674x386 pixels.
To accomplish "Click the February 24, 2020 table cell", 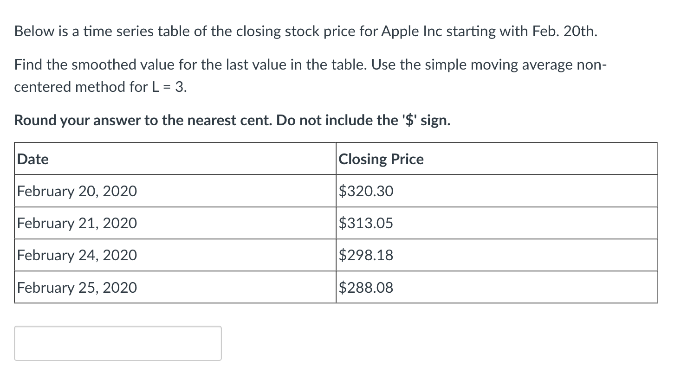I will coord(77,255).
